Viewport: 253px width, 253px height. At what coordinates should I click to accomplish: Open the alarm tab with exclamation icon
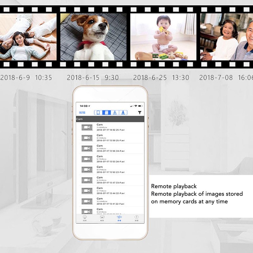[136, 218]
